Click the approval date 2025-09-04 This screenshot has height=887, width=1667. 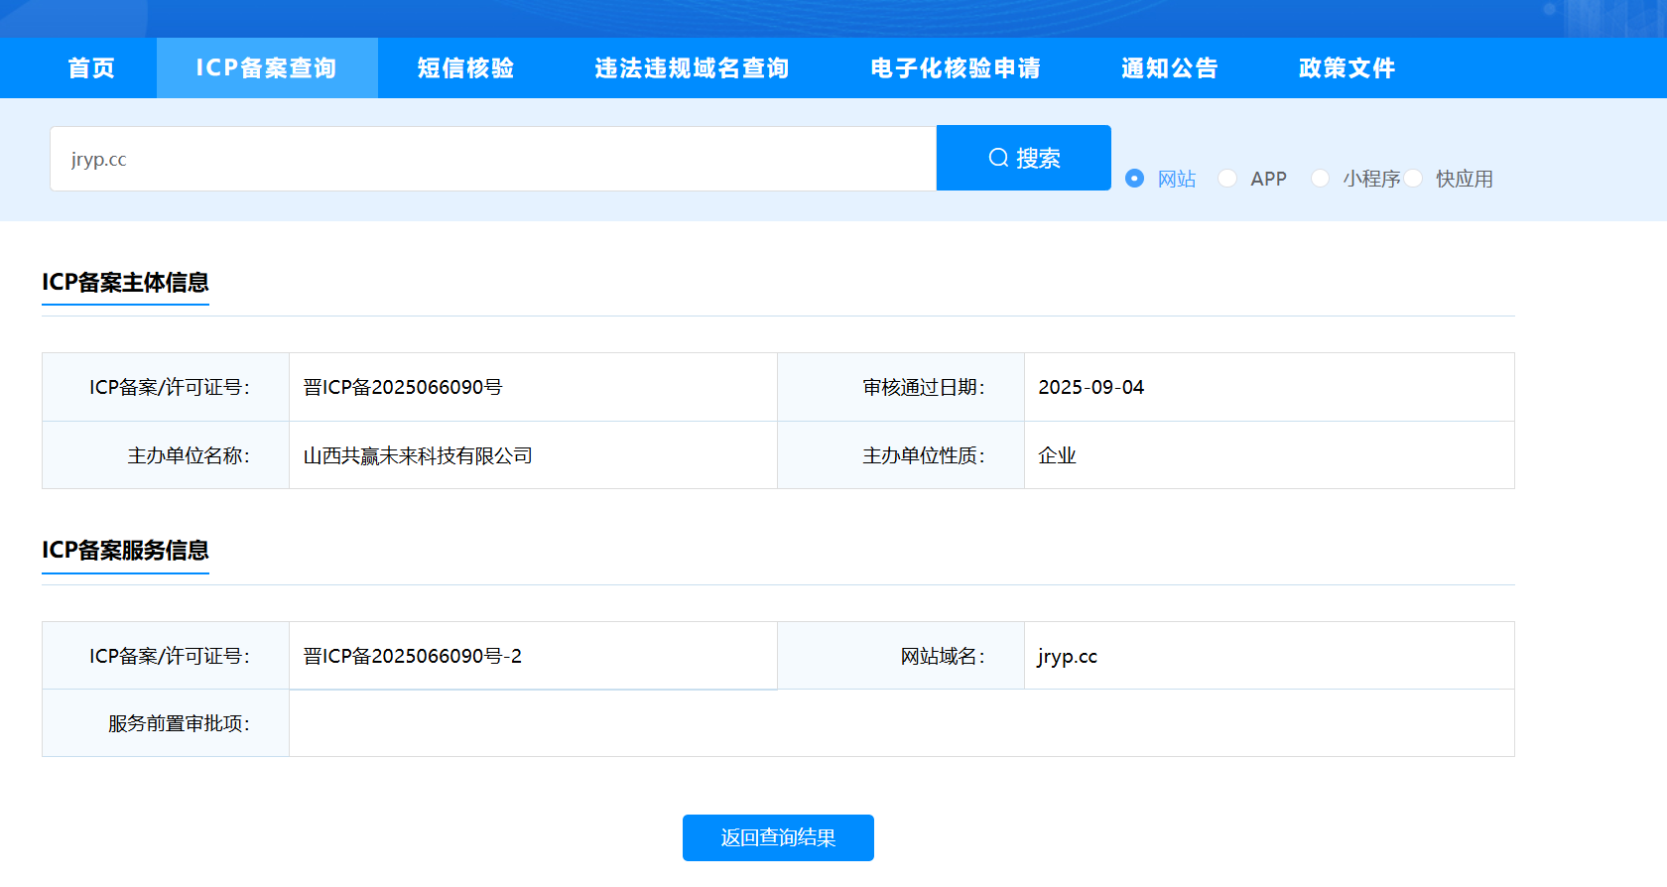(x=1090, y=387)
